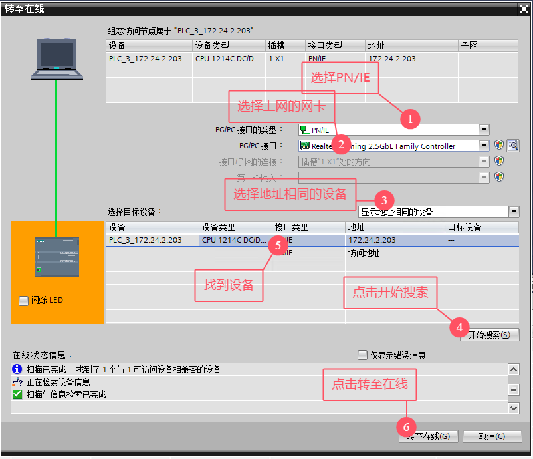Click the Realtek network card icon

[304, 146]
